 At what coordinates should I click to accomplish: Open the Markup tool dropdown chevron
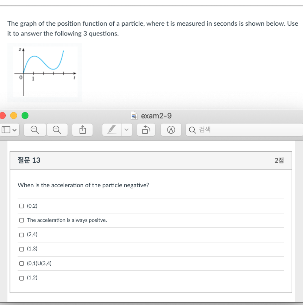click(x=126, y=130)
